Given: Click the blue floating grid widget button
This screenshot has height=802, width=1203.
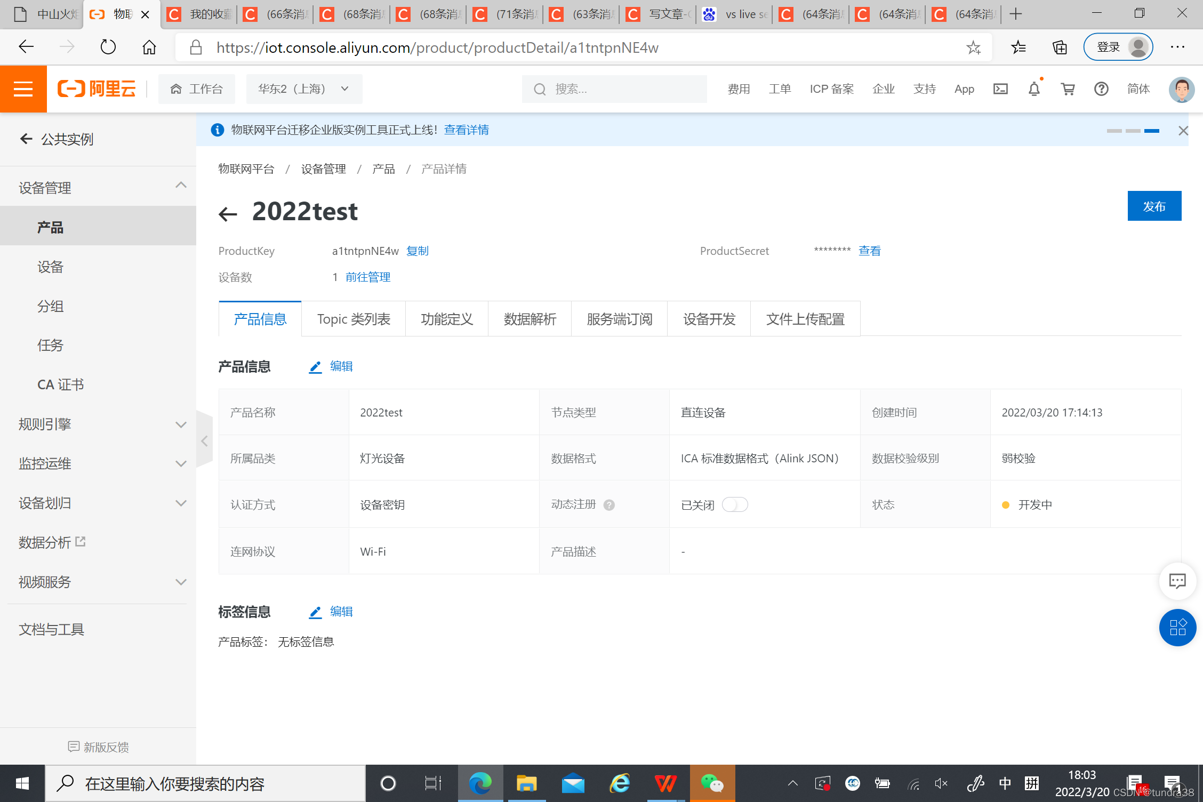Looking at the screenshot, I should pyautogui.click(x=1177, y=627).
